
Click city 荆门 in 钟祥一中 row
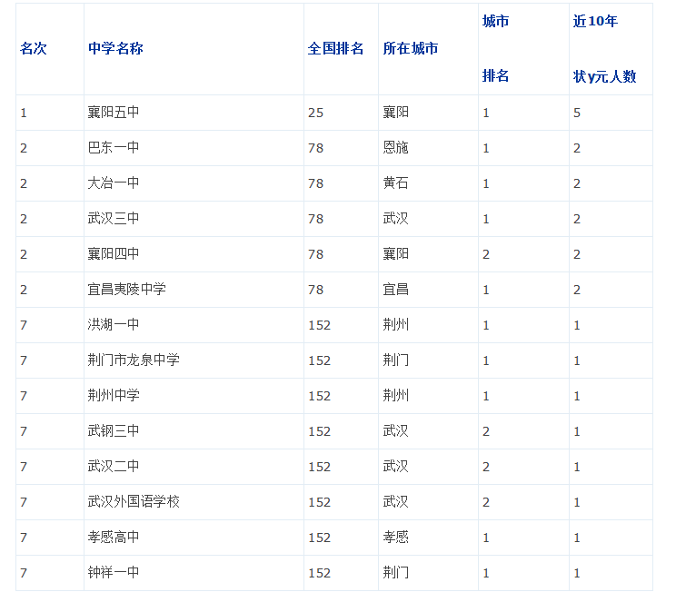[x=395, y=573]
